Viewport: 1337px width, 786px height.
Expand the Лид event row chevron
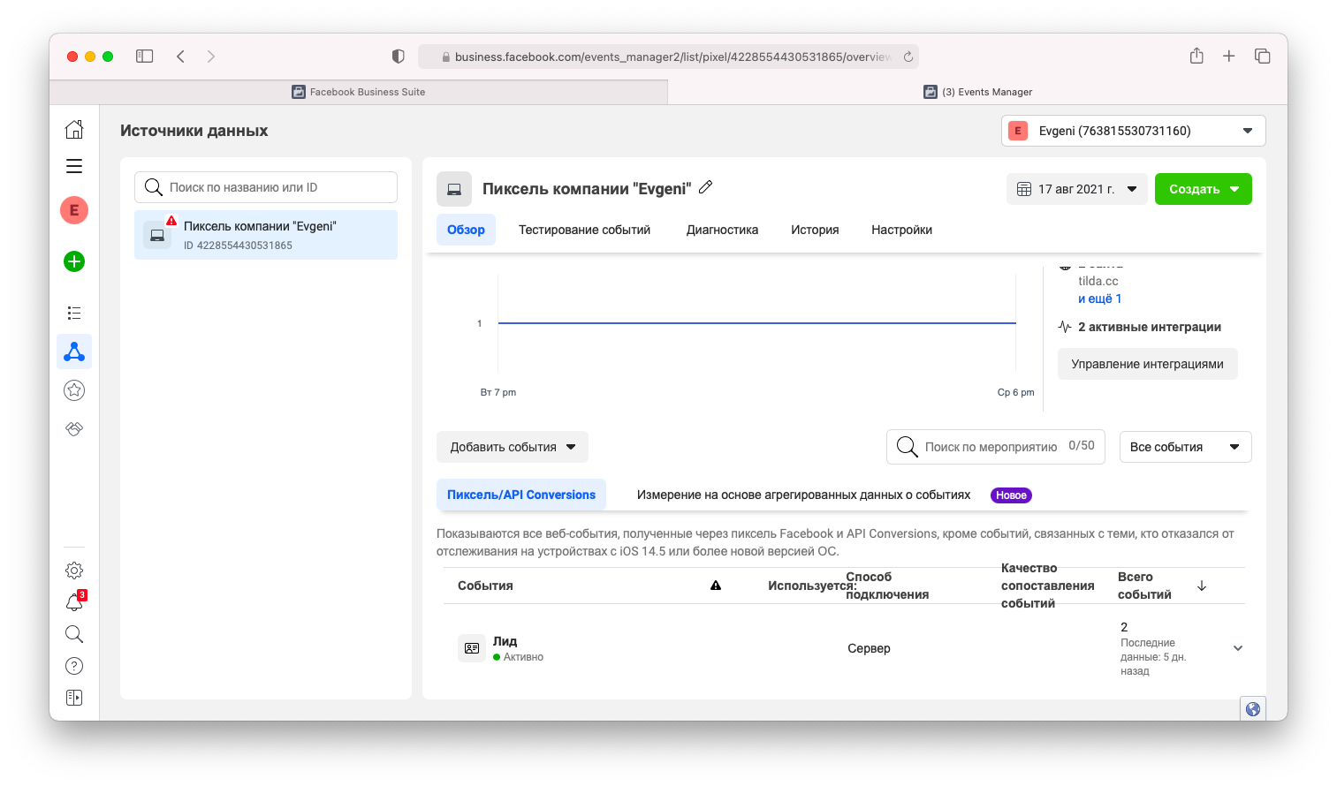click(1238, 648)
